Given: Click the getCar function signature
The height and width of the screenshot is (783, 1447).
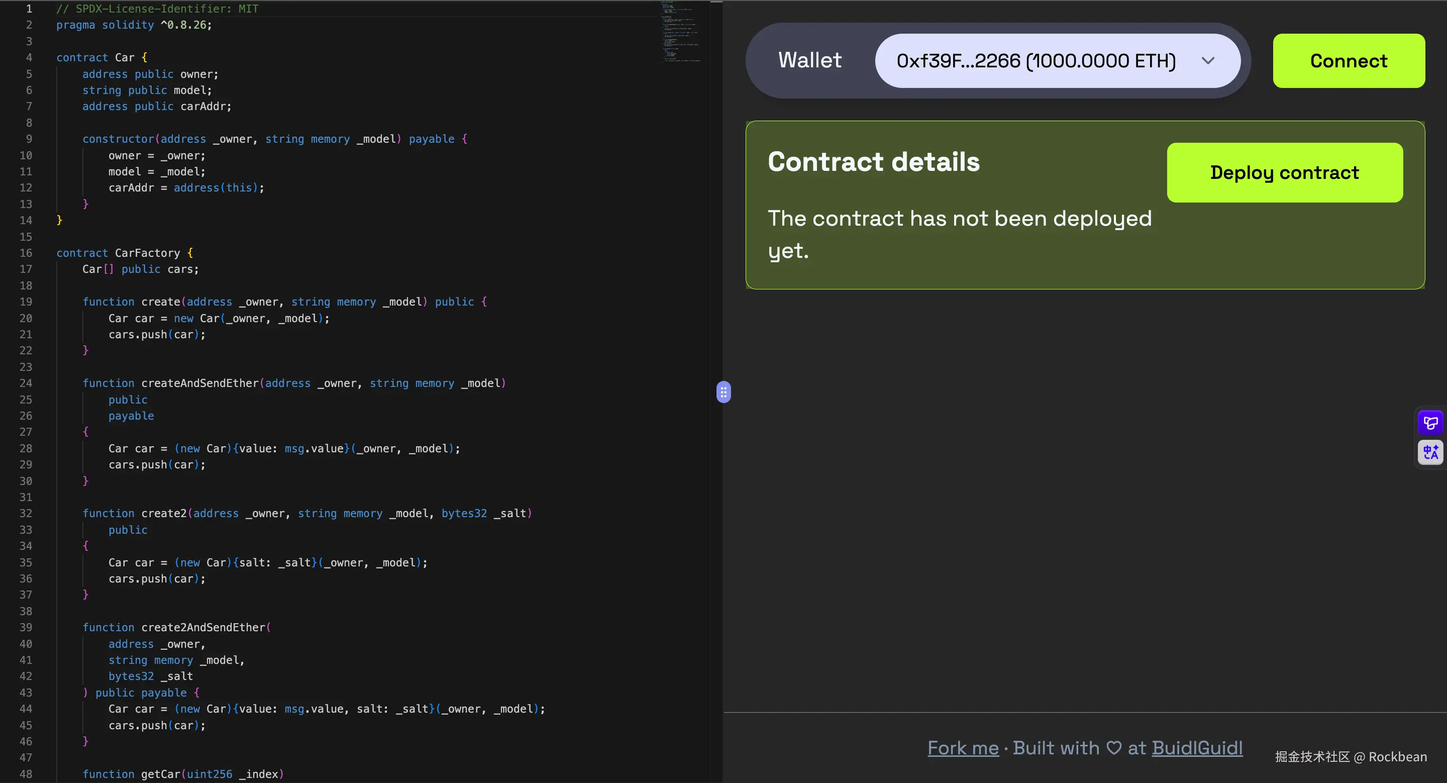Looking at the screenshot, I should click(x=183, y=774).
